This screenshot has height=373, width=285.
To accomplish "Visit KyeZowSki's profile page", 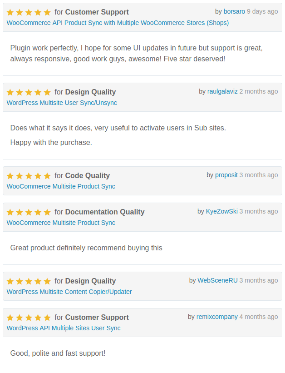I will pyautogui.click(x=221, y=211).
